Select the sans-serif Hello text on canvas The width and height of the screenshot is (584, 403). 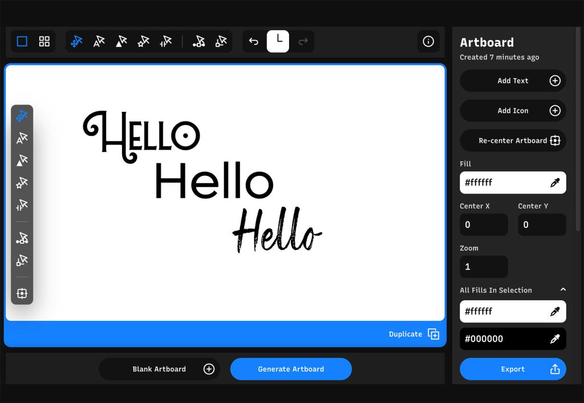[x=214, y=180]
